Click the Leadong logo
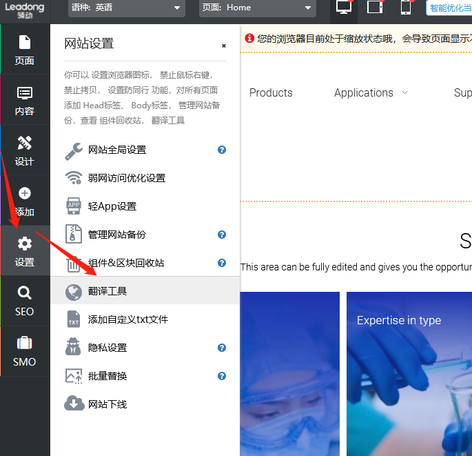The height and width of the screenshot is (456, 472). pyautogui.click(x=25, y=10)
